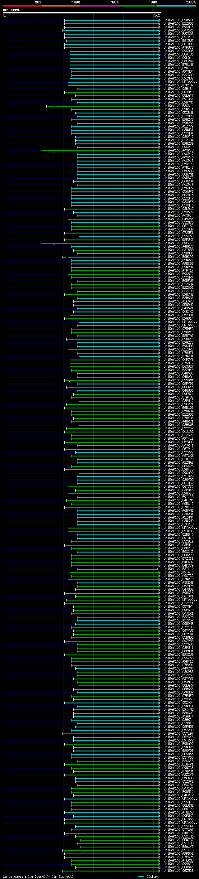Select the UniRef100_A9TLK6 label
The image size is (199, 879).
coord(178,456)
